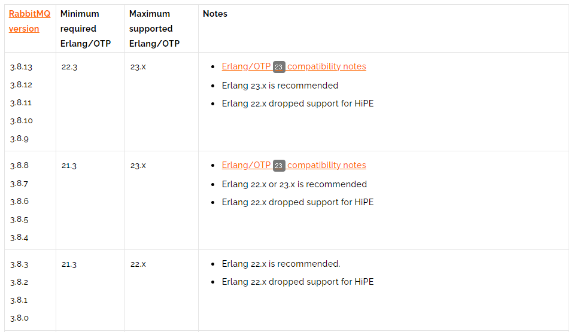The width and height of the screenshot is (571, 332).
Task: Select version 3.8.9 text
Action: pos(19,139)
